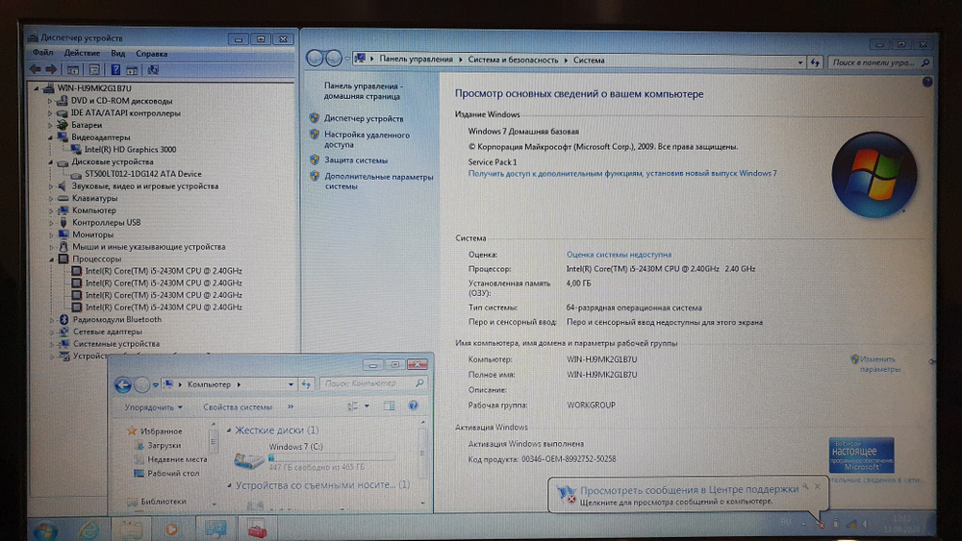962x541 pixels.
Task: Click the back button in Компьютер window
Action: (123, 384)
